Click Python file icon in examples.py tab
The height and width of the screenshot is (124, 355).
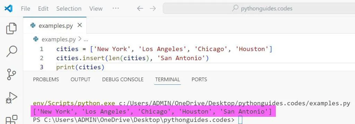[x=33, y=25]
